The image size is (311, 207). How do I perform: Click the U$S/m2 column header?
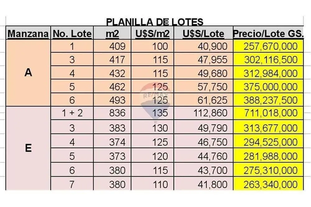click(152, 33)
